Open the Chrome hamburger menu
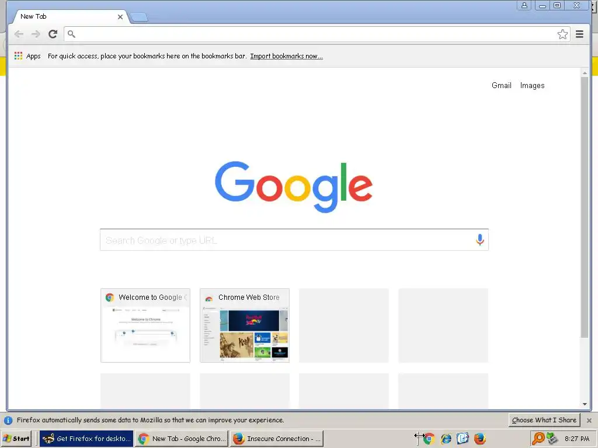Viewport: 598px width, 448px height. click(579, 34)
